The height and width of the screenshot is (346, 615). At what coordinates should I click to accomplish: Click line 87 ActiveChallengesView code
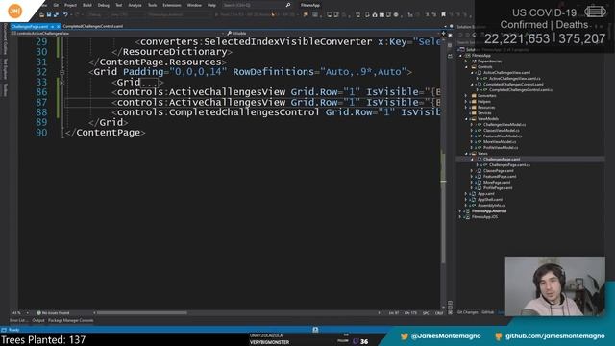tap(276, 103)
